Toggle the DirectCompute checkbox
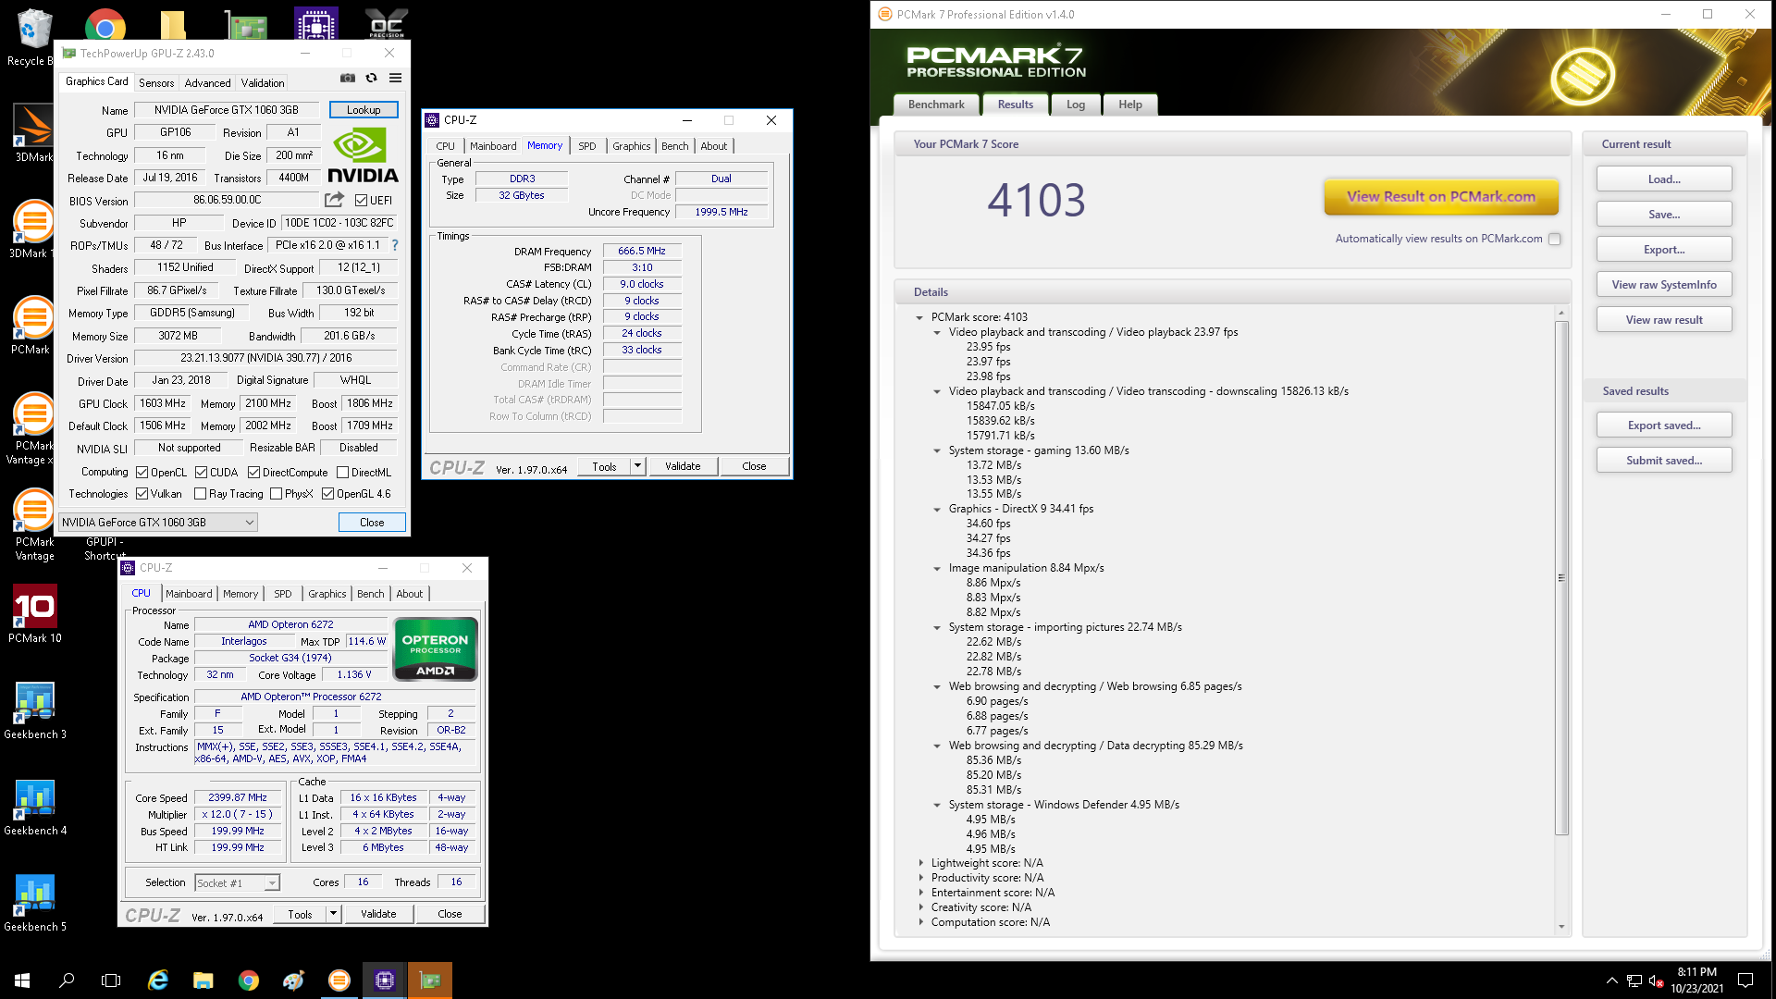Viewport: 1776px width, 999px height. pos(253,473)
